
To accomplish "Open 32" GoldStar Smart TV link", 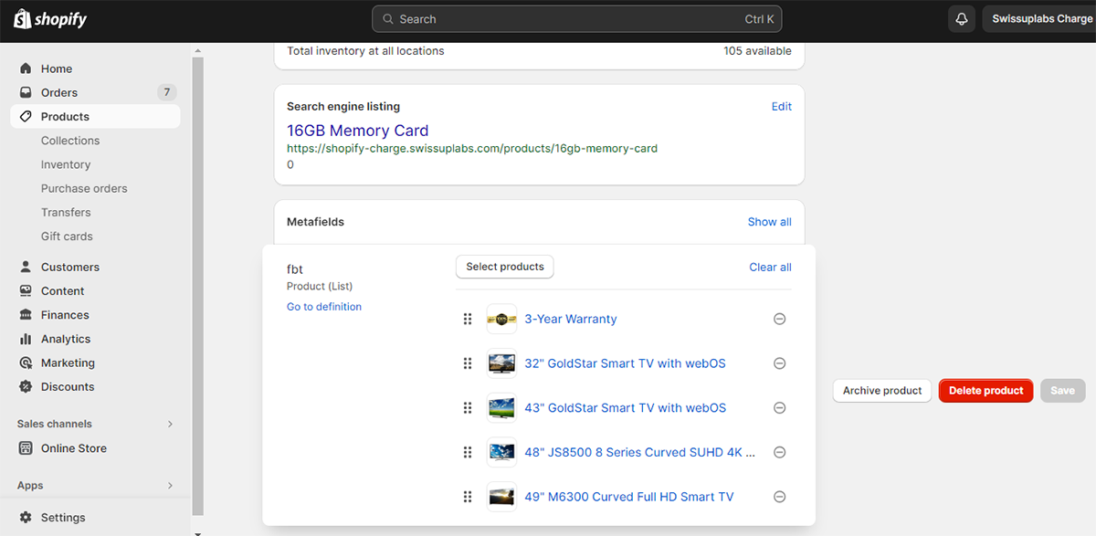I will [626, 363].
